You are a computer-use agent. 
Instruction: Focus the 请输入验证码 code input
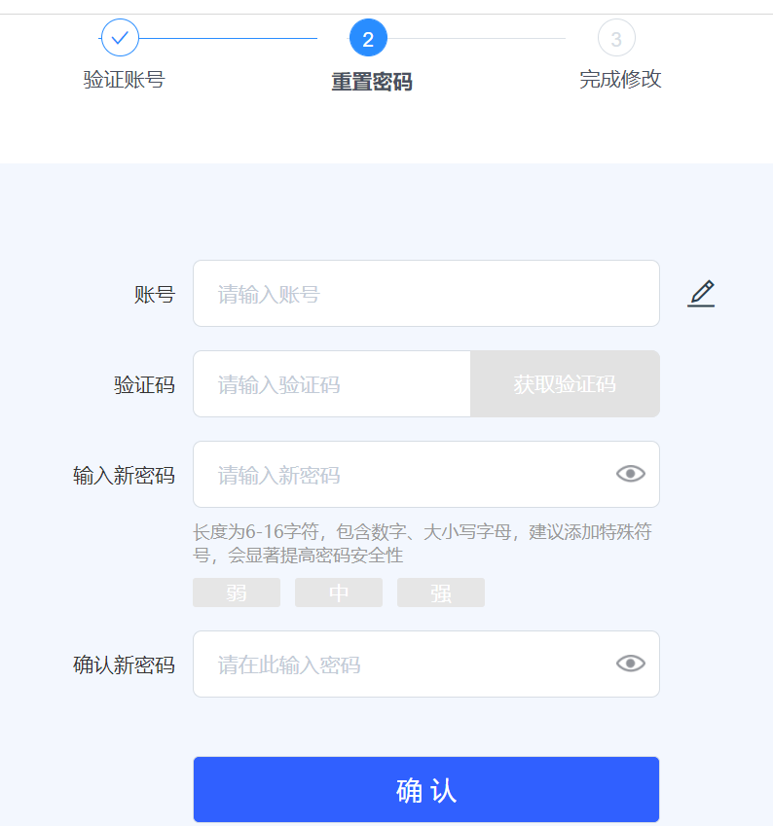(332, 384)
